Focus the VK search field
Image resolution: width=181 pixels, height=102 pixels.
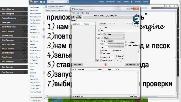coord(58,2)
